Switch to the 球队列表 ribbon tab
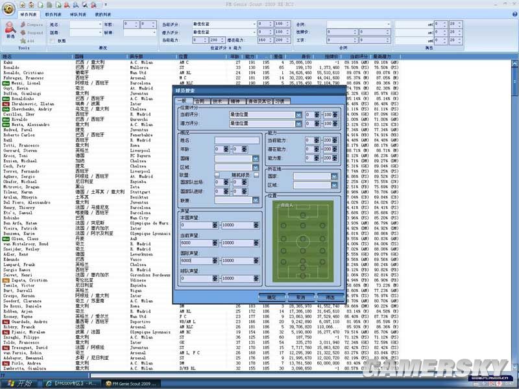This screenshot has height=389, width=519. click(x=78, y=14)
